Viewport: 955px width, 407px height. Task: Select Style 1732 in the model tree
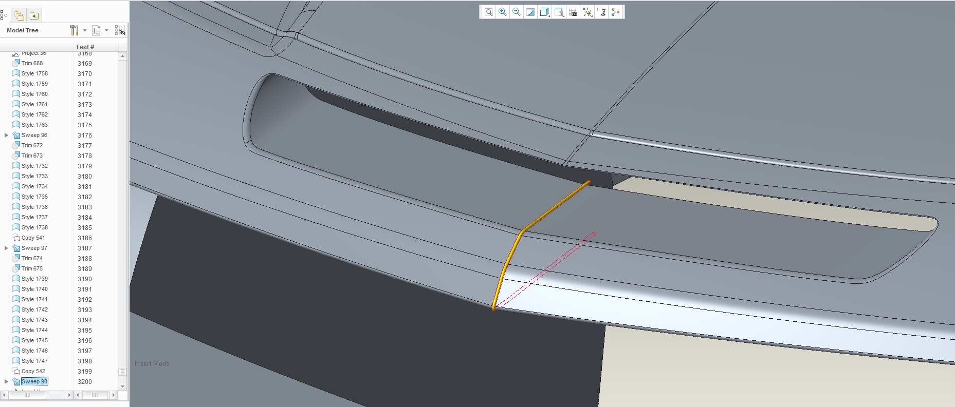[34, 166]
